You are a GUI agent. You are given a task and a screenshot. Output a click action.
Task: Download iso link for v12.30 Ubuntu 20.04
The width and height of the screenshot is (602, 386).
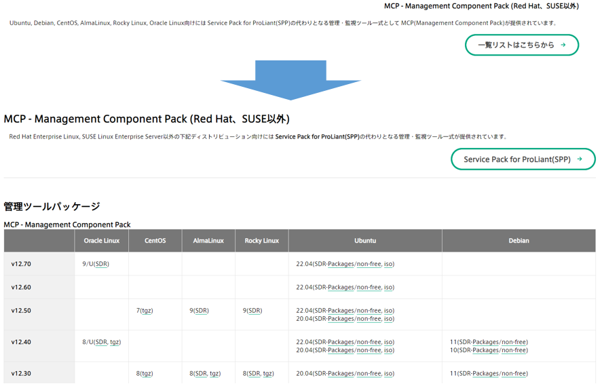[x=388, y=373]
